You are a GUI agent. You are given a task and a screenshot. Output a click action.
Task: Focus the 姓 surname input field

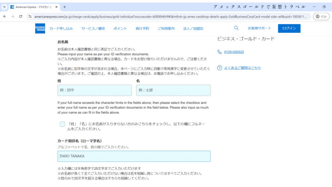tap(95, 90)
